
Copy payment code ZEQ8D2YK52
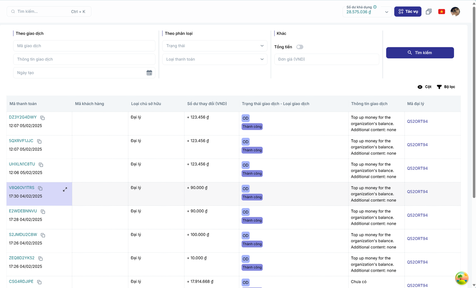coord(40,259)
